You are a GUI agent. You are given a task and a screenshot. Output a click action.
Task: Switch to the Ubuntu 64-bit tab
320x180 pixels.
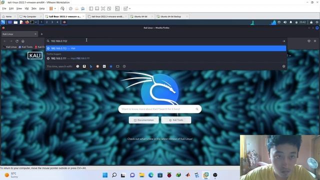click(x=141, y=16)
